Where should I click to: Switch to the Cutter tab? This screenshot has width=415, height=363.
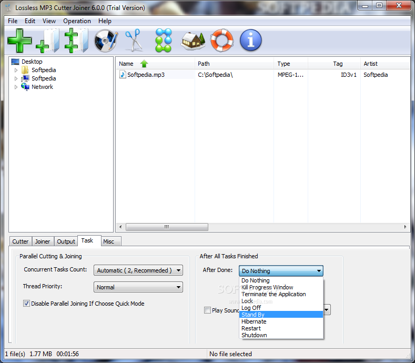point(21,241)
